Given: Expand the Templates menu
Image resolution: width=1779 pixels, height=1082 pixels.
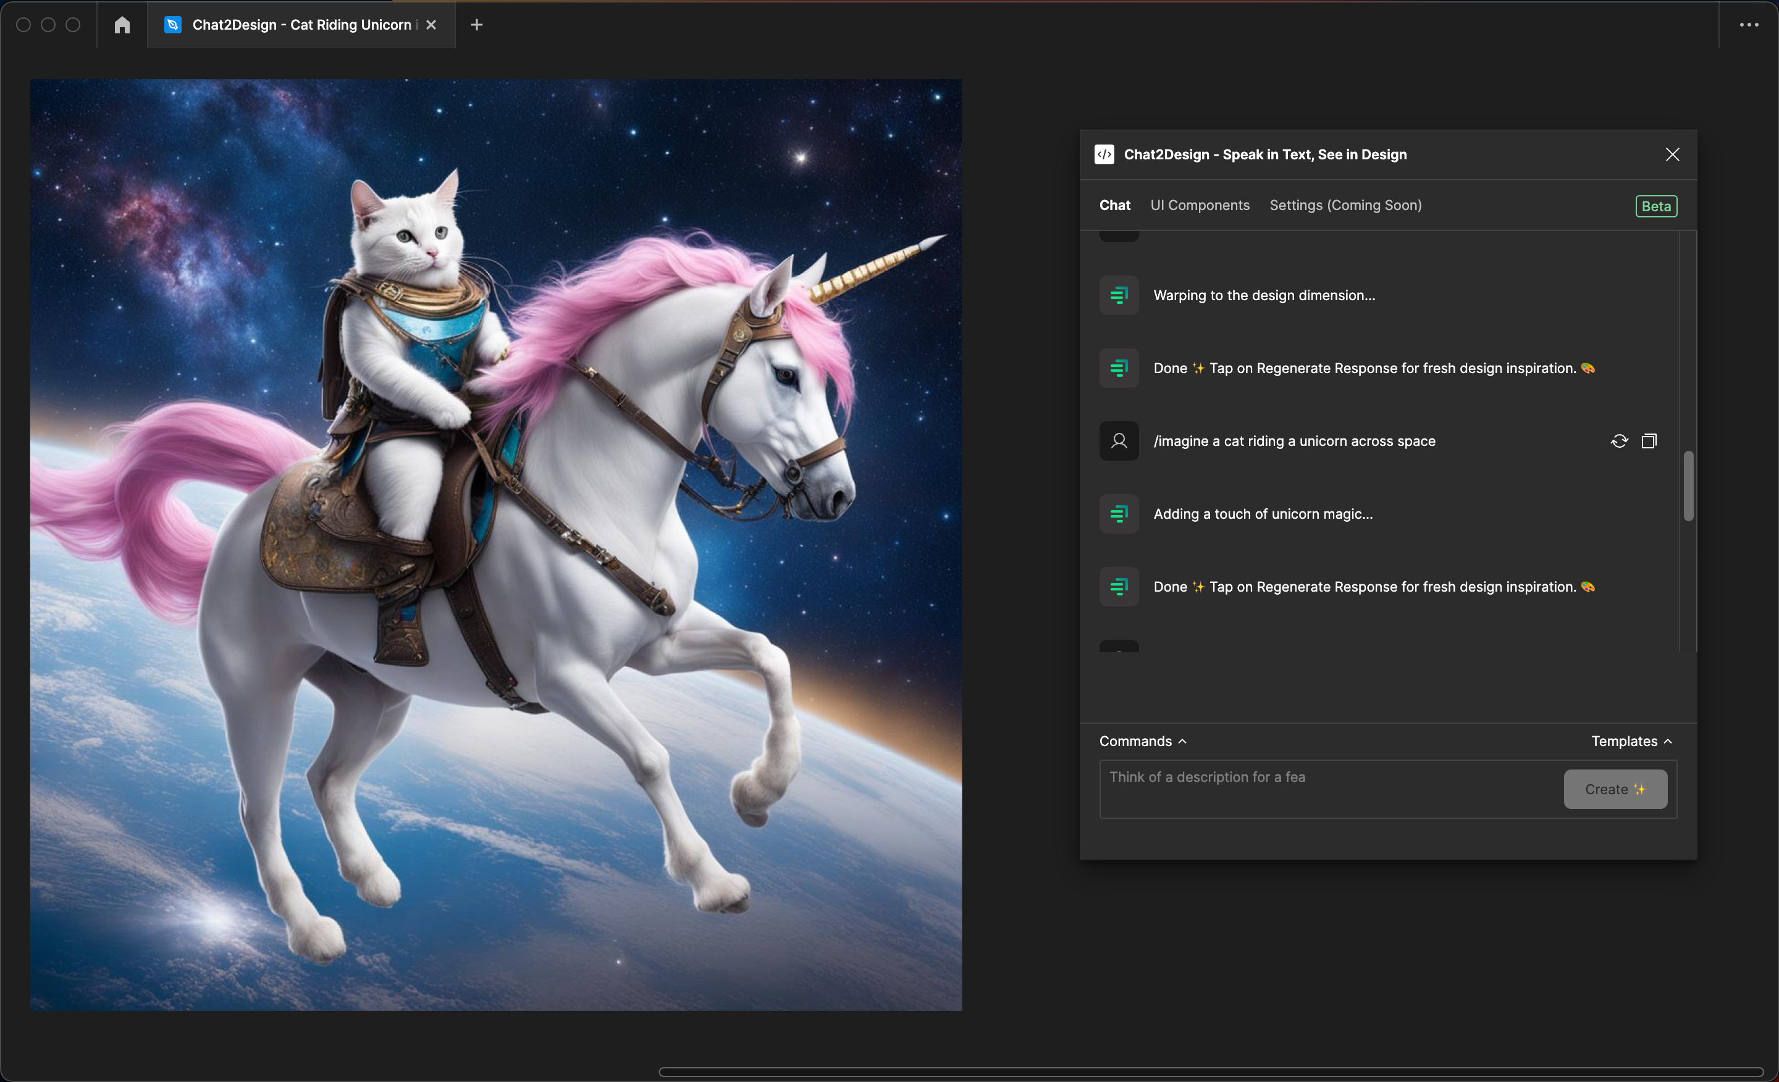Looking at the screenshot, I should click(1631, 741).
